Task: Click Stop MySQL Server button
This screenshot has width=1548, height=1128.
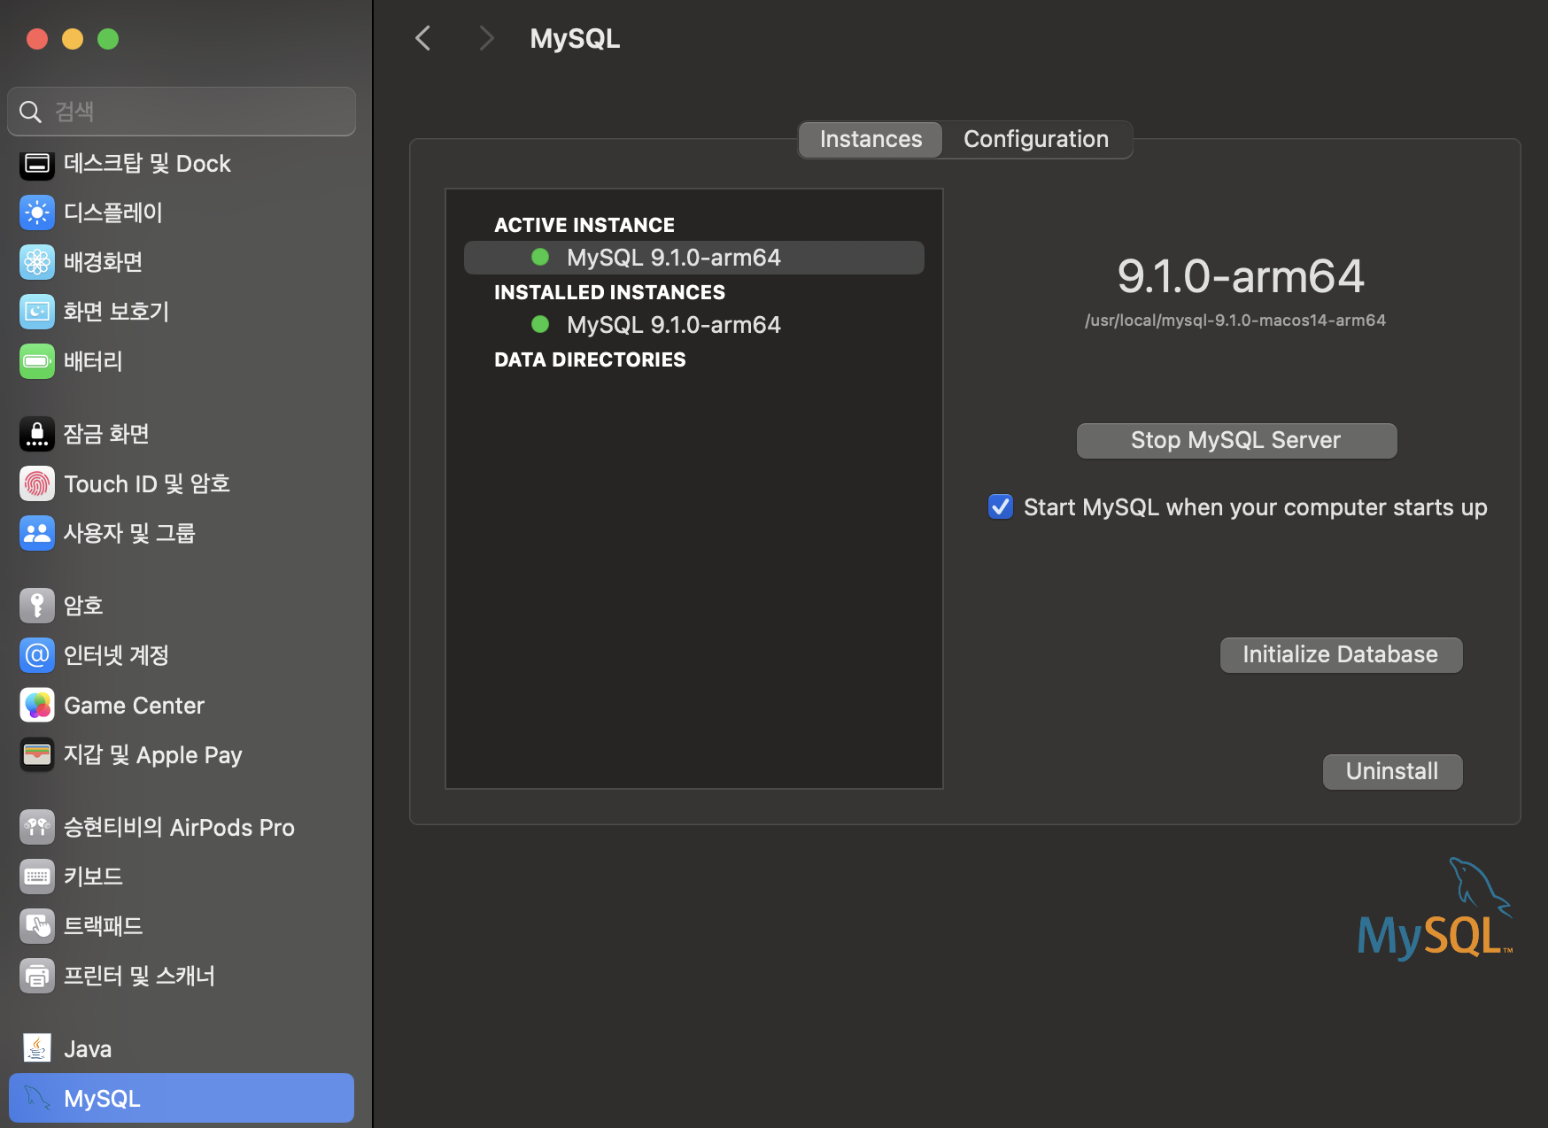Action: click(x=1236, y=440)
